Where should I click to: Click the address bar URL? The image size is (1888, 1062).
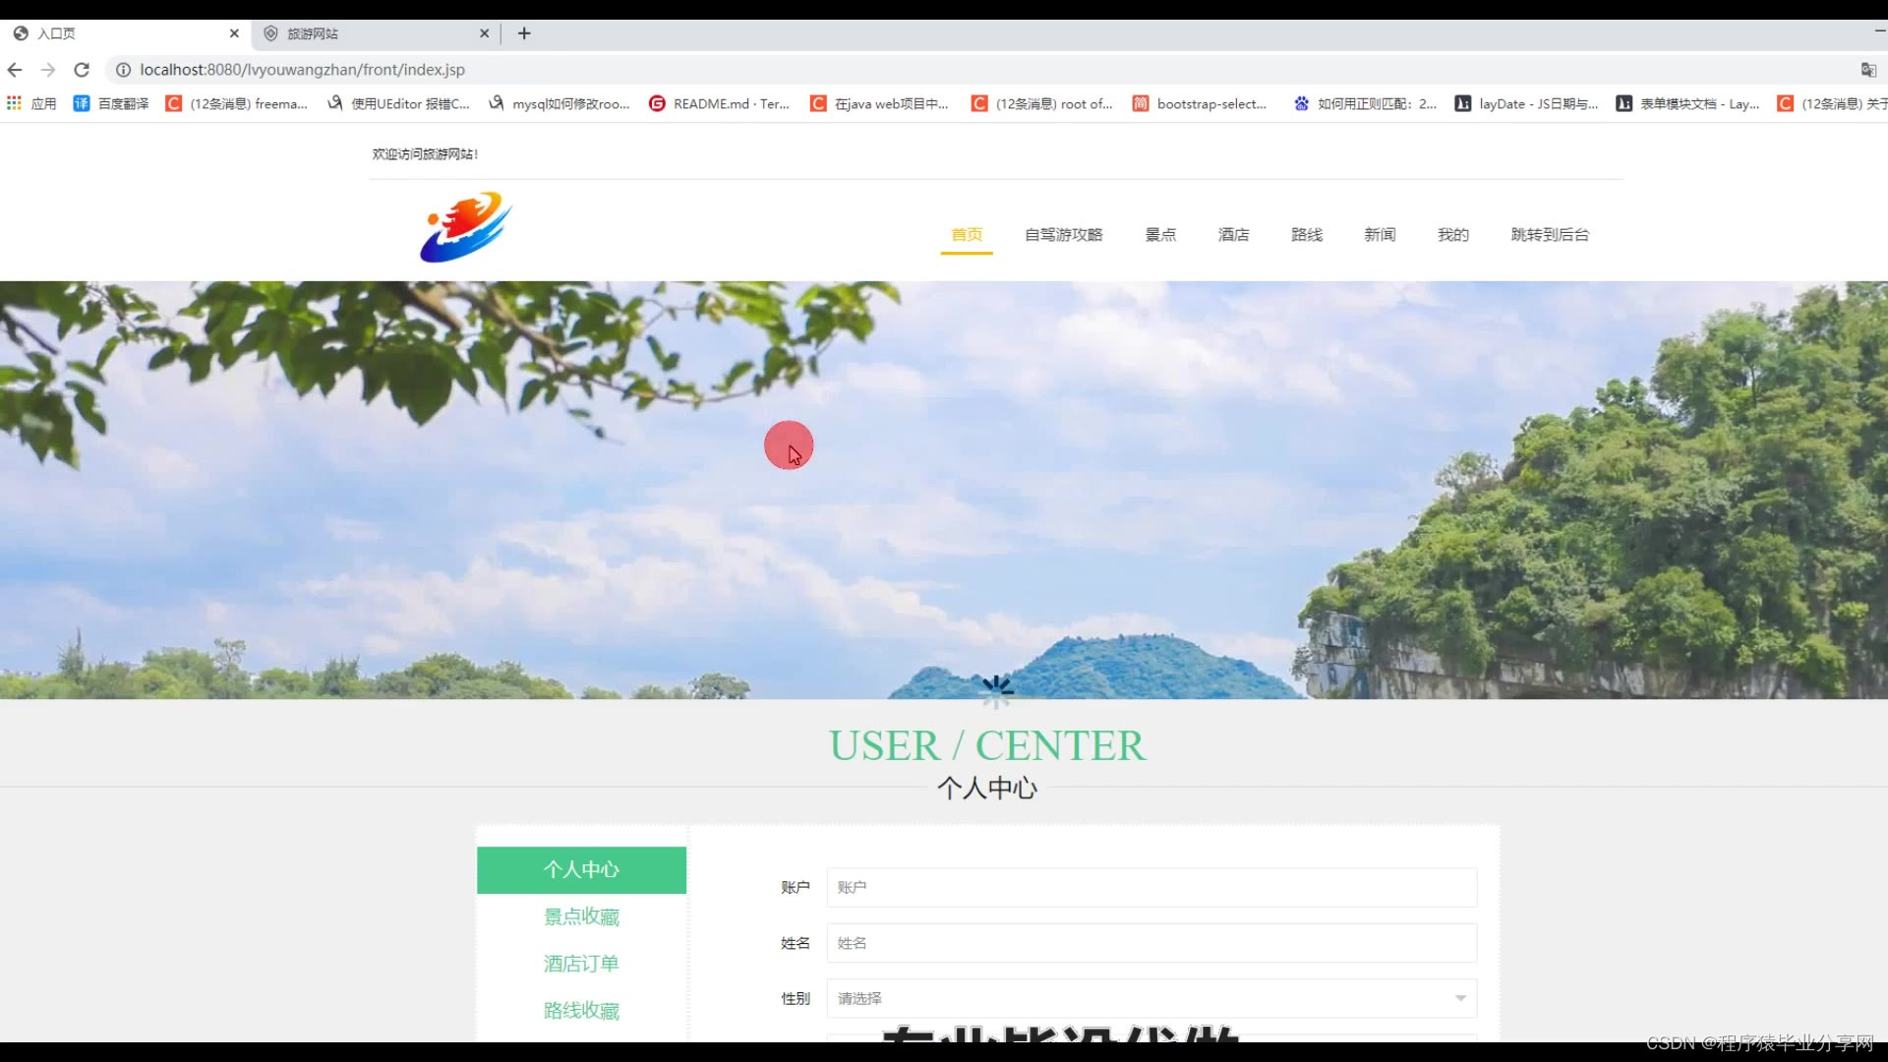click(x=302, y=70)
